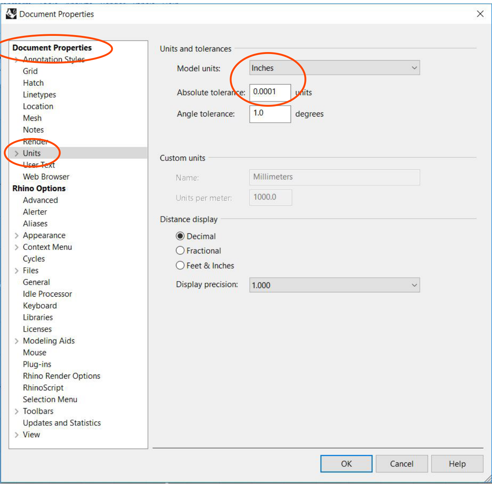Select Mesh in the properties tree
Screen dimensions: 492x486
click(x=32, y=118)
